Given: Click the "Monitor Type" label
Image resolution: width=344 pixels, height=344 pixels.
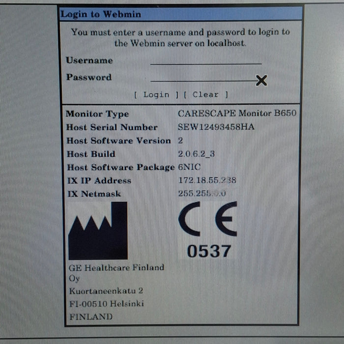Looking at the screenshot, I should pyautogui.click(x=97, y=114).
